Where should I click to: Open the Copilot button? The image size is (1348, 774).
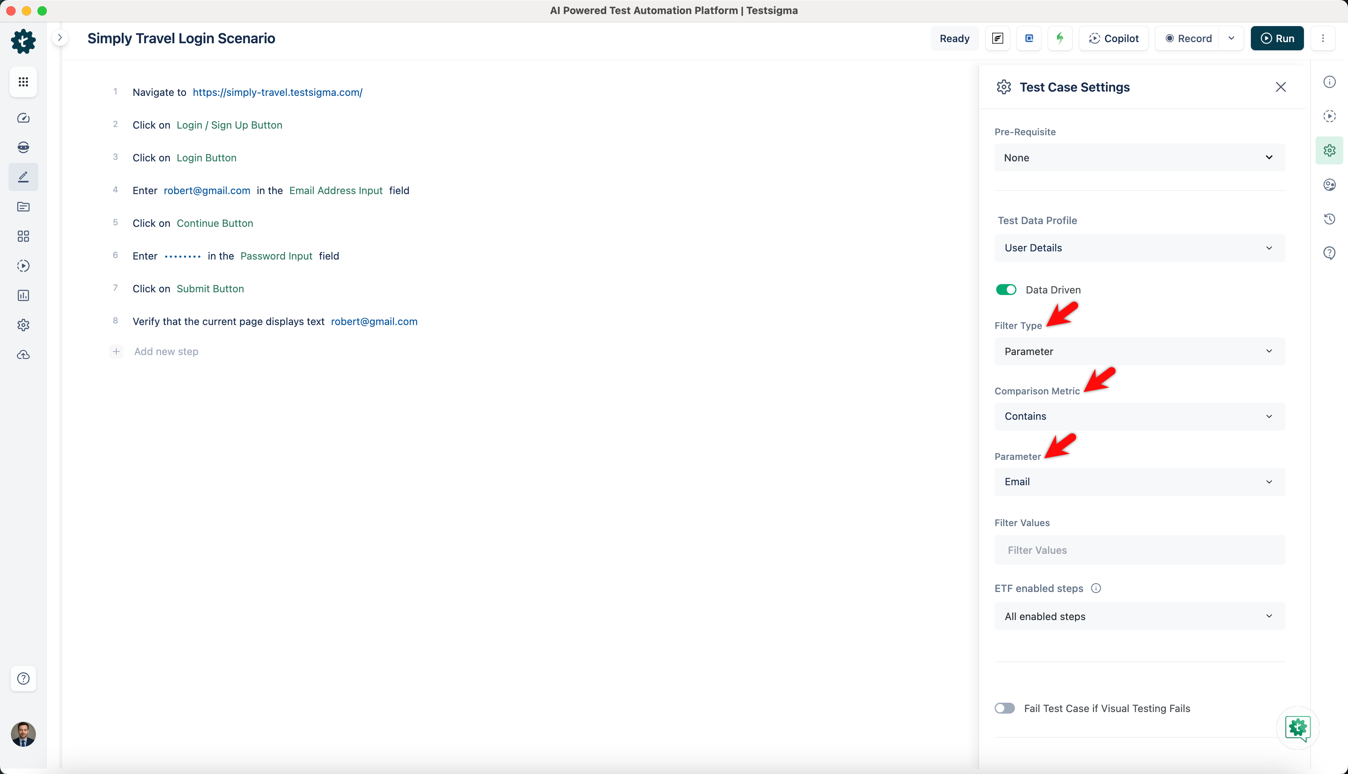(x=1114, y=38)
